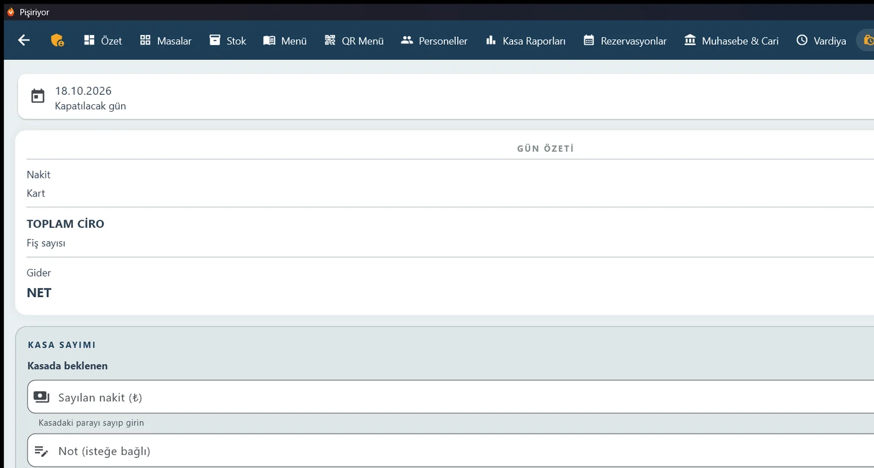Click the Menü open book icon

click(x=269, y=41)
